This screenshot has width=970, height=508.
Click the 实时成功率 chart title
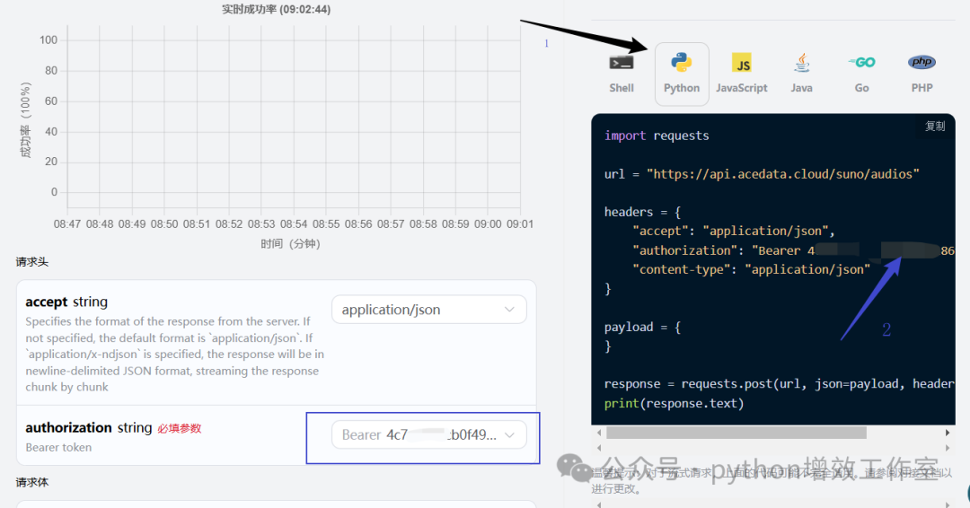pyautogui.click(x=276, y=9)
